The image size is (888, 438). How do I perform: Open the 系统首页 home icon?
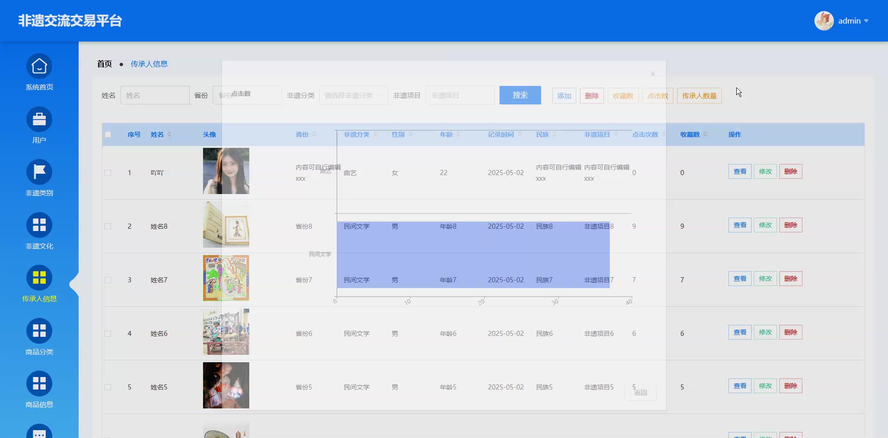tap(39, 67)
